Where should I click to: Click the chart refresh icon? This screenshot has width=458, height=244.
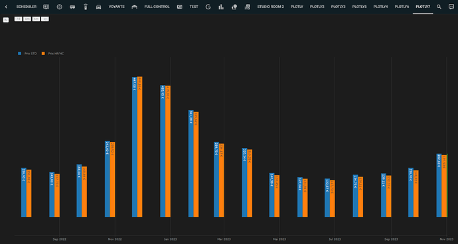tap(6, 20)
